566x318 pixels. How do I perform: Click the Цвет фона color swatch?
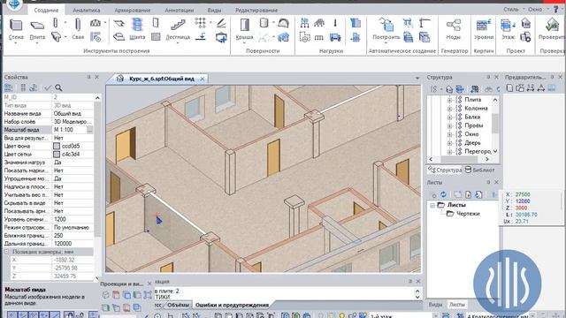coord(57,146)
